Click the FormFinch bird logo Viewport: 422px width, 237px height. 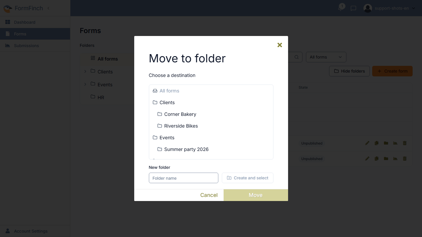point(8,8)
